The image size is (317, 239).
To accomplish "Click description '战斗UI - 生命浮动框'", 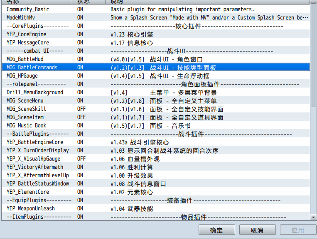I will [180, 76].
